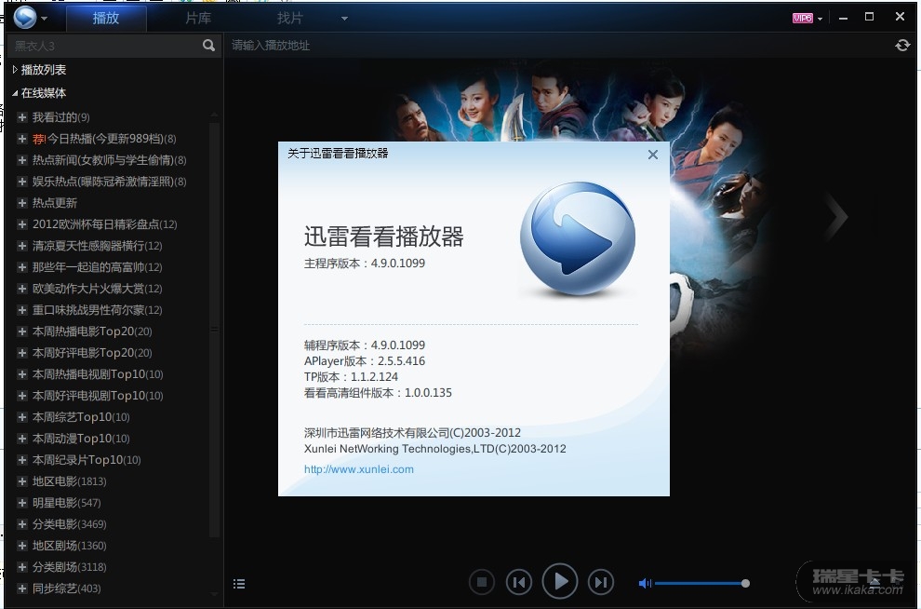921x609 pixels.
Task: Open the dropdown arrow after 找片 tab
Action: pos(344,19)
